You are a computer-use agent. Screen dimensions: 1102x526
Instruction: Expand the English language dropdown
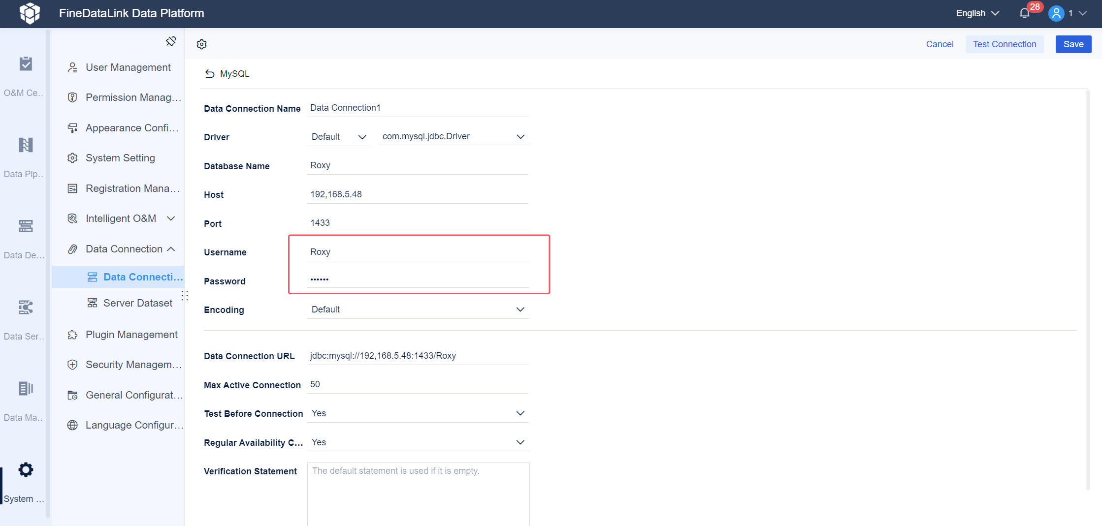[x=977, y=13]
